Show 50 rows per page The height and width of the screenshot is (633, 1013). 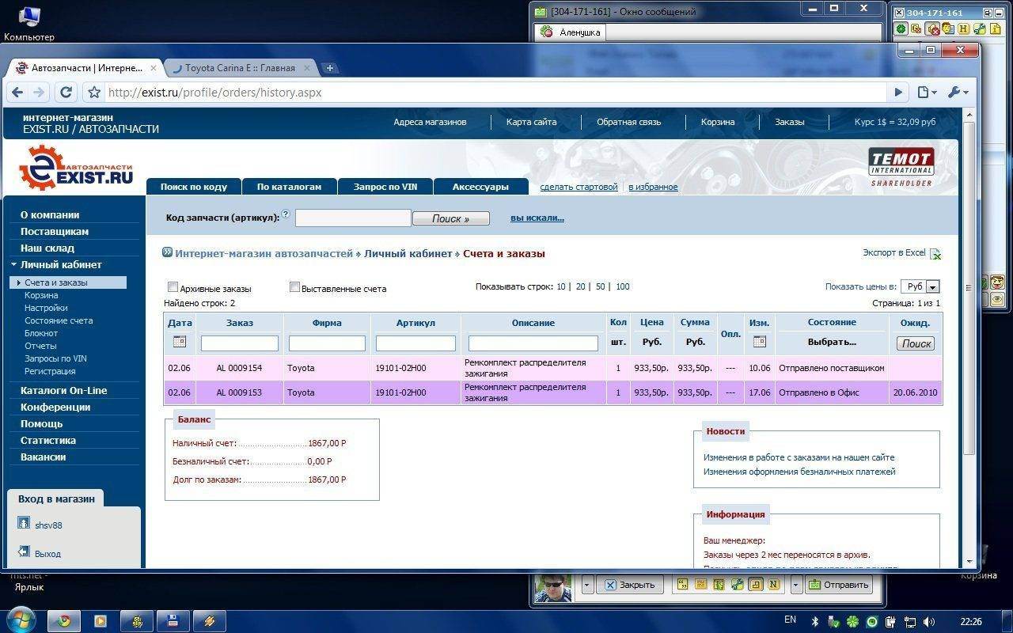click(601, 286)
